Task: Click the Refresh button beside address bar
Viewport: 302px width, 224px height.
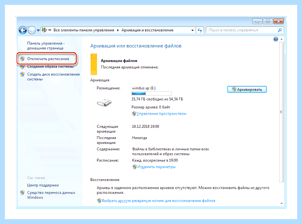Action: pyautogui.click(x=200, y=30)
